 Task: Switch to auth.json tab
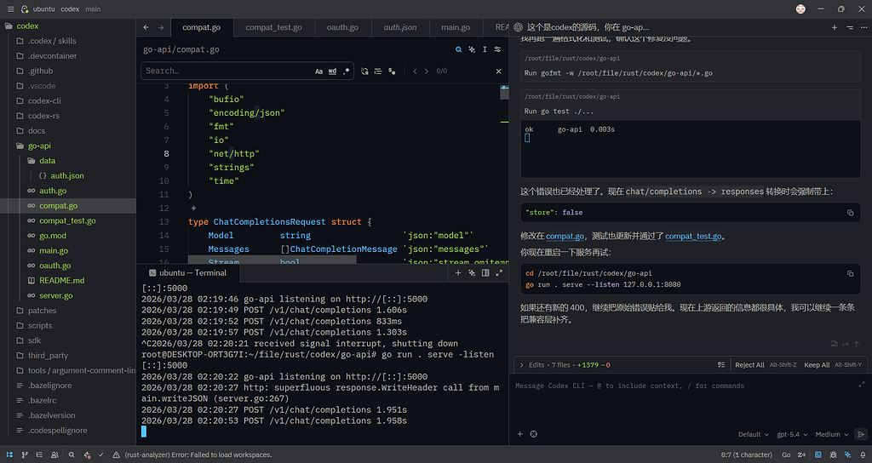coord(400,27)
